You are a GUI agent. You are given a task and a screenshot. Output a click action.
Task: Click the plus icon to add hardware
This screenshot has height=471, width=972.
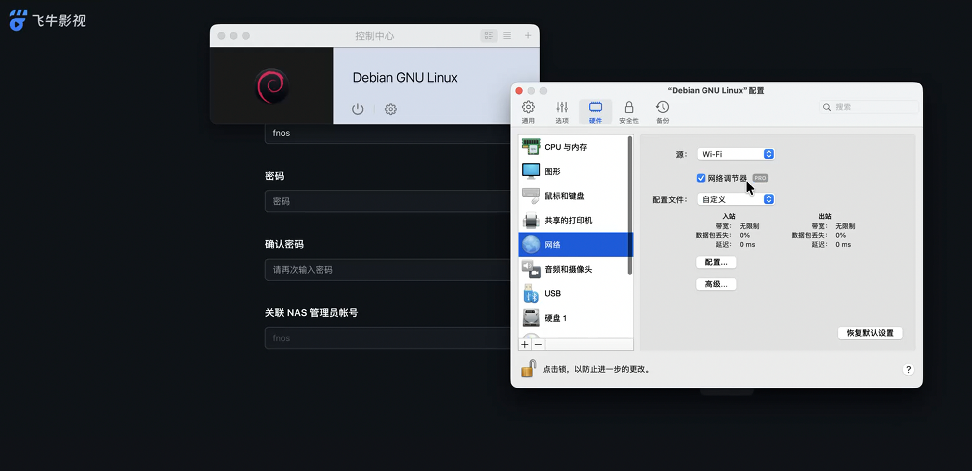[x=524, y=344]
